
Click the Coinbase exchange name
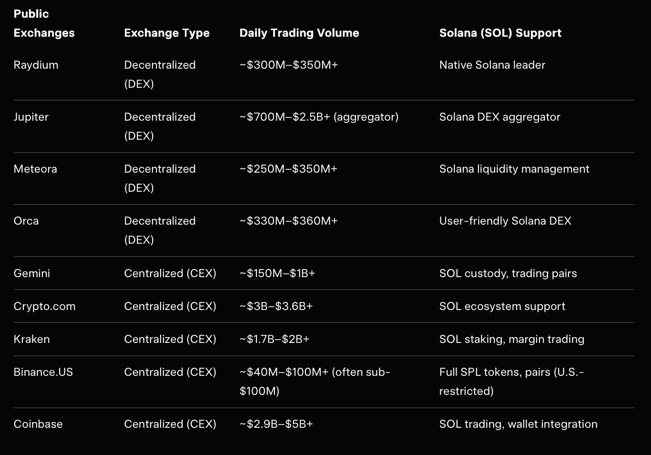(38, 424)
